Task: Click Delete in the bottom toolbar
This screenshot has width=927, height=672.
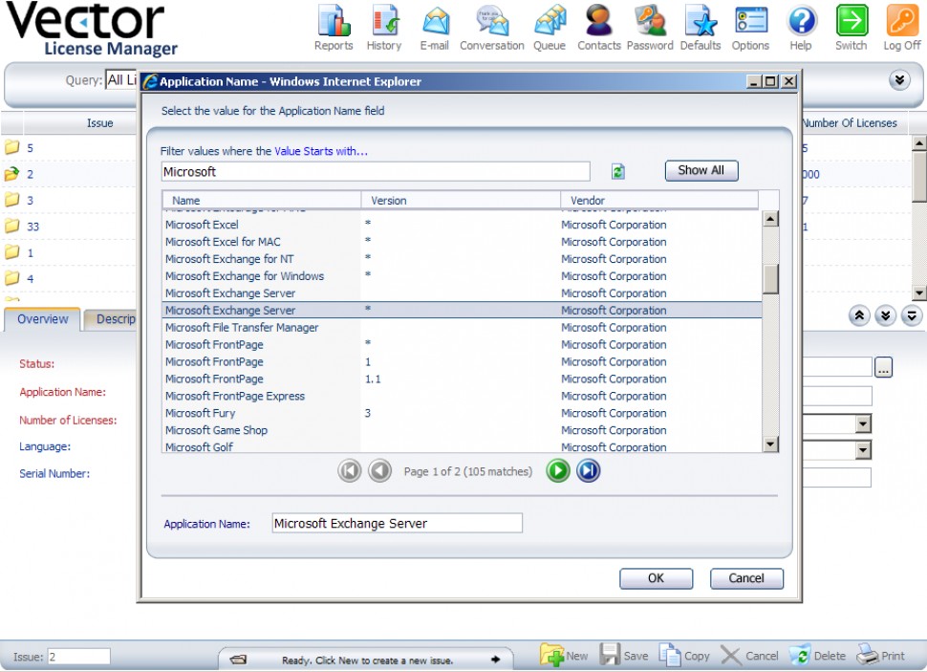Action: coord(817,656)
